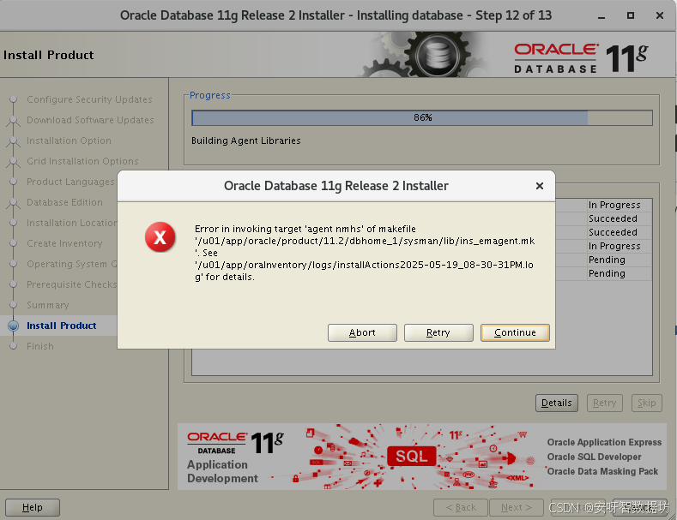Select Installation Option step
This screenshot has height=520, width=677.
tap(70, 140)
